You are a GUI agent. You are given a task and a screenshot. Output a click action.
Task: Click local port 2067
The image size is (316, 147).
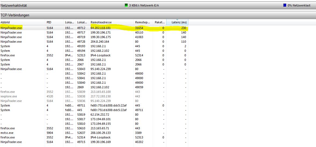click(80, 65)
